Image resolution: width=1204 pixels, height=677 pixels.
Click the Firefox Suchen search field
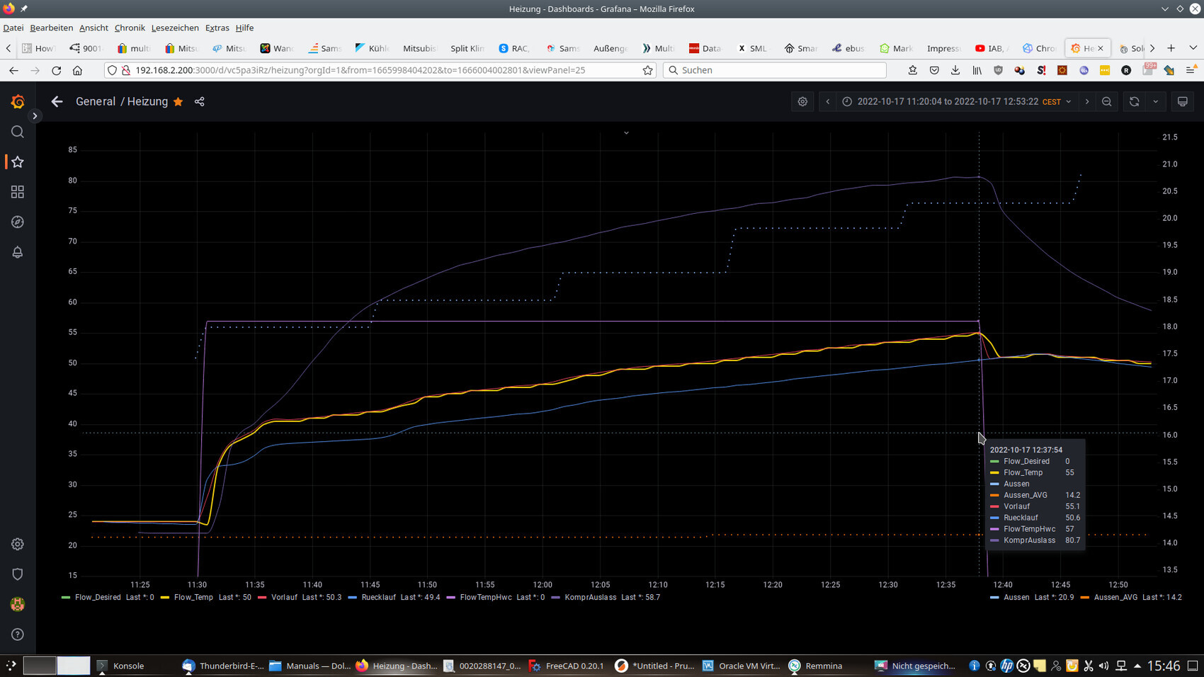point(776,70)
